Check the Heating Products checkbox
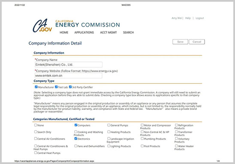Viewport: 235px width, 164px height. pyautogui.click(x=108, y=132)
